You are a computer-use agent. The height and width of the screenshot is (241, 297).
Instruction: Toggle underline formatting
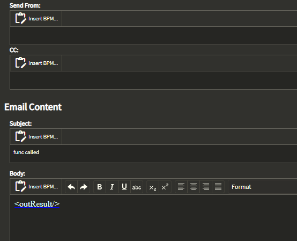pyautogui.click(x=124, y=187)
